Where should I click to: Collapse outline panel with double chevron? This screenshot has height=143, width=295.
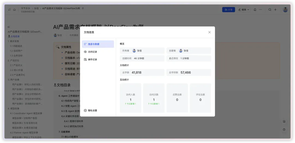pos(9,27)
